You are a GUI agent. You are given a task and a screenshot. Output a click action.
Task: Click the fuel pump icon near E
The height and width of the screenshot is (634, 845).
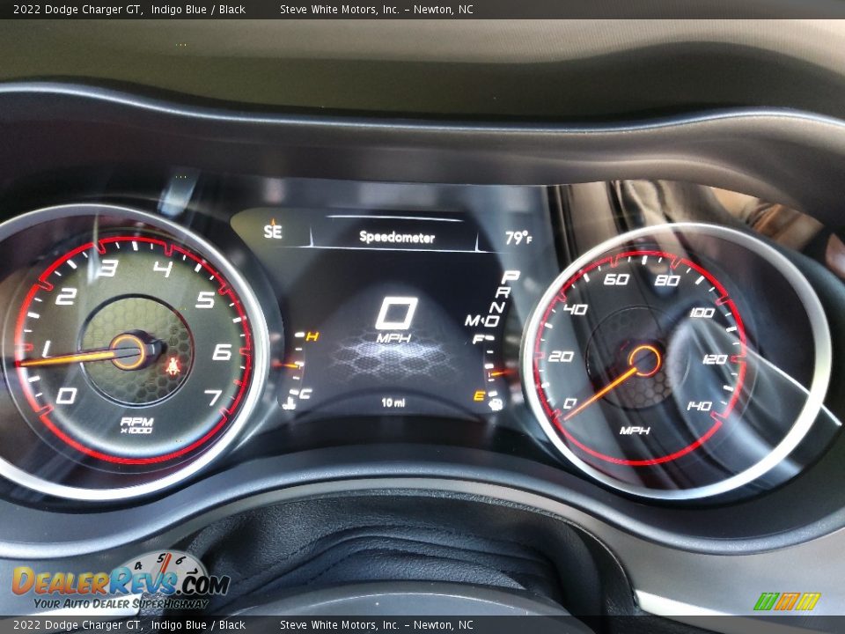tap(496, 403)
